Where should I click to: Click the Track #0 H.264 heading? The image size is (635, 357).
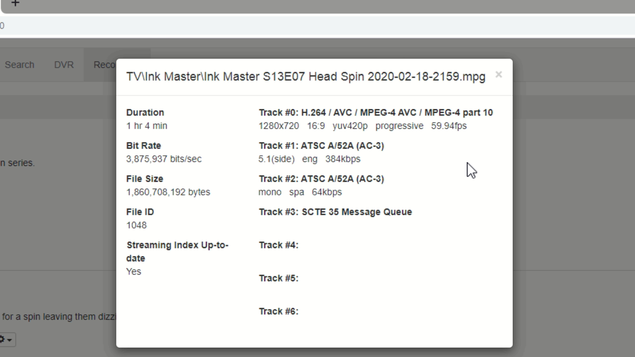click(x=376, y=112)
